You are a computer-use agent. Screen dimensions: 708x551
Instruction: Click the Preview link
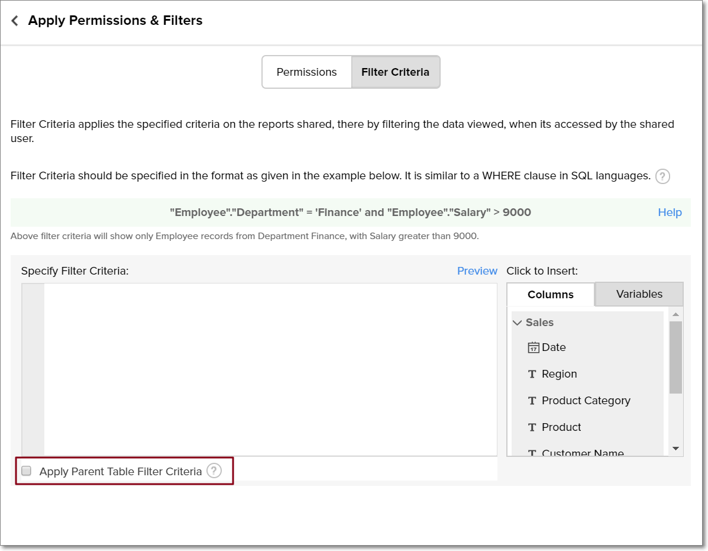[477, 271]
